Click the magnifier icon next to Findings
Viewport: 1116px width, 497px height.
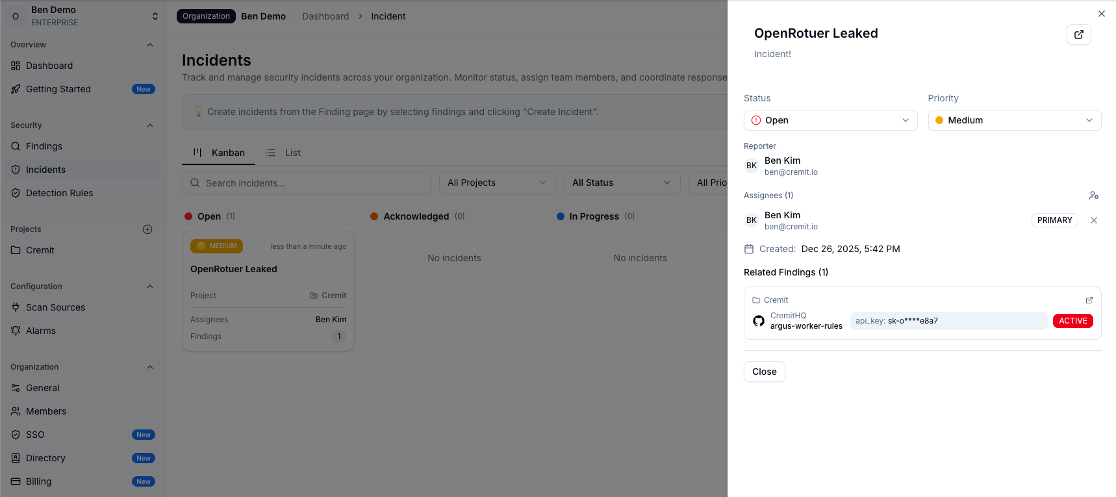[x=16, y=146]
